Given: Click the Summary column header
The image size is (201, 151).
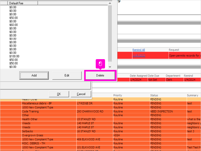Looking at the screenshot, I should (x=192, y=95).
